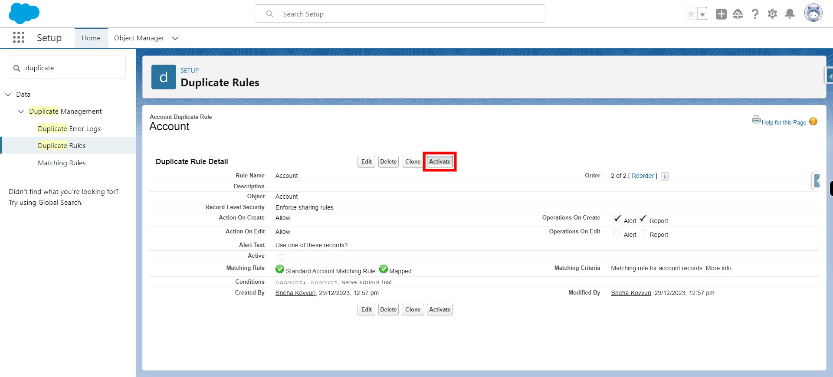Screen dimensions: 833x377
Task: Click the Quick Find search icon
Action: [x=17, y=68]
